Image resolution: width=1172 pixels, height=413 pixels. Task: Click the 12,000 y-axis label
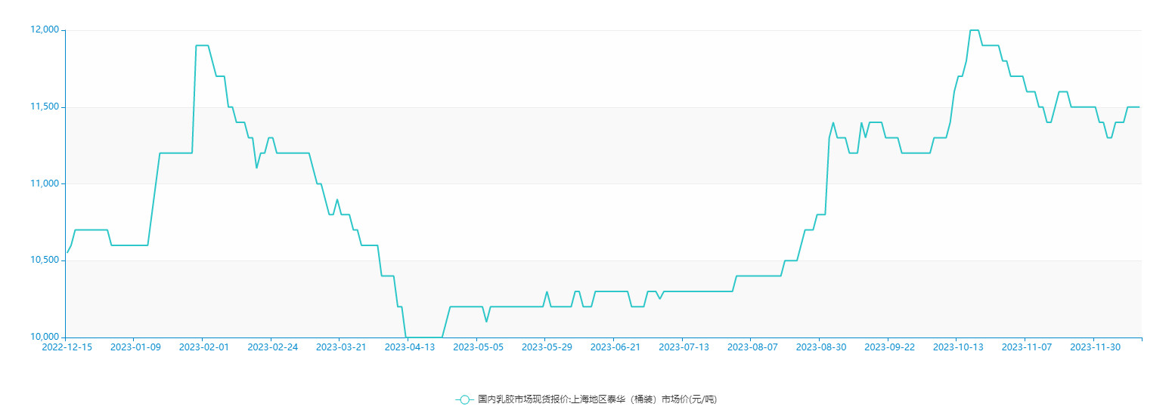click(x=44, y=30)
